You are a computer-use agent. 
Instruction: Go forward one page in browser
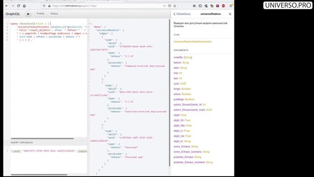click(x=13, y=6)
